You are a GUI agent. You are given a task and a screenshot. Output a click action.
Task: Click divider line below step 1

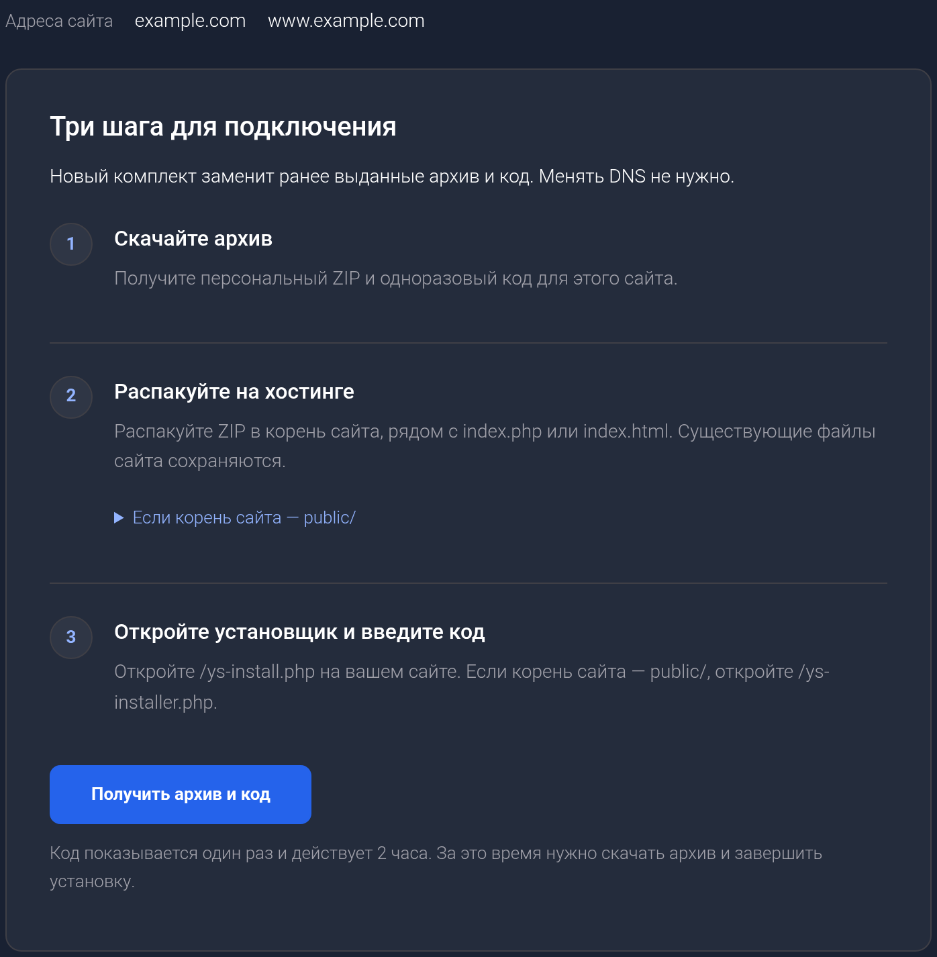coord(469,343)
